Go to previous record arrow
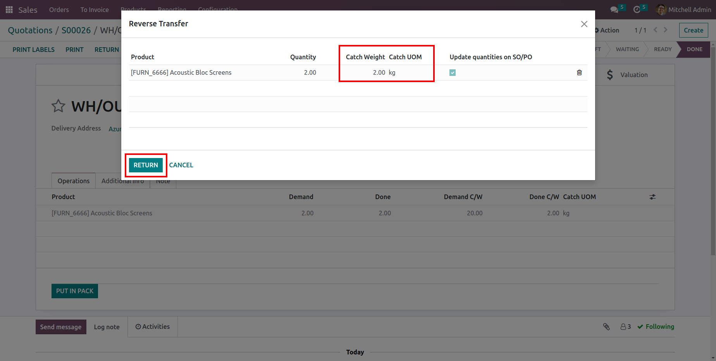 click(x=656, y=30)
